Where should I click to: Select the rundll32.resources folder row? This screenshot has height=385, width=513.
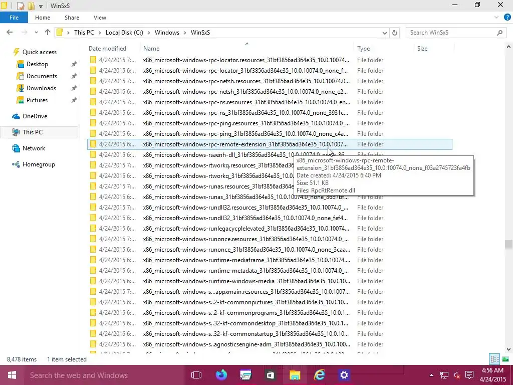270,207
